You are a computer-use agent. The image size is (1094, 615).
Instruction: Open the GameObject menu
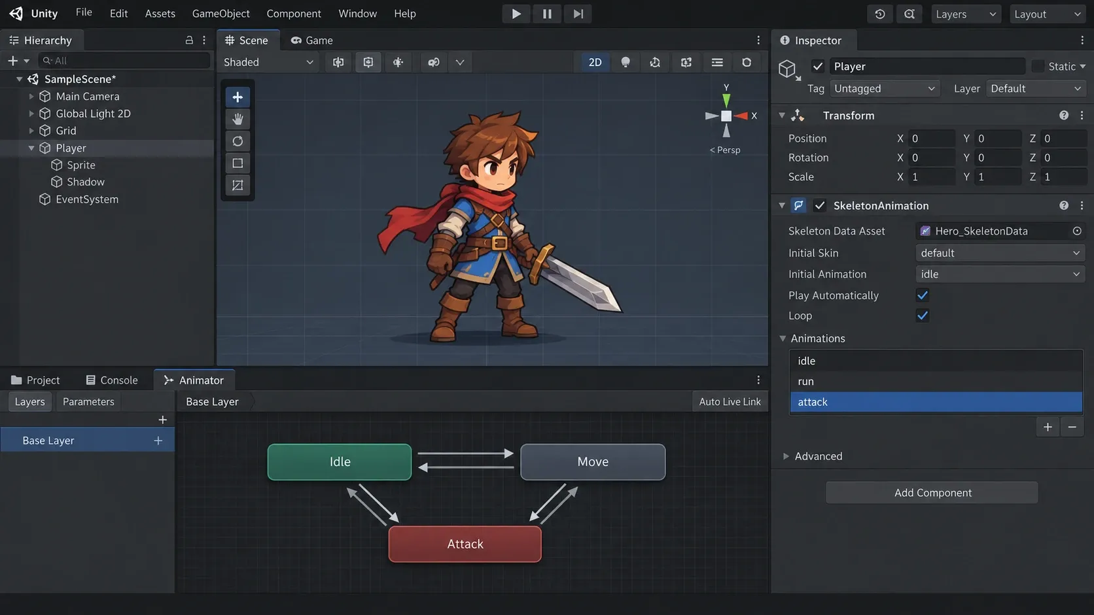[221, 14]
